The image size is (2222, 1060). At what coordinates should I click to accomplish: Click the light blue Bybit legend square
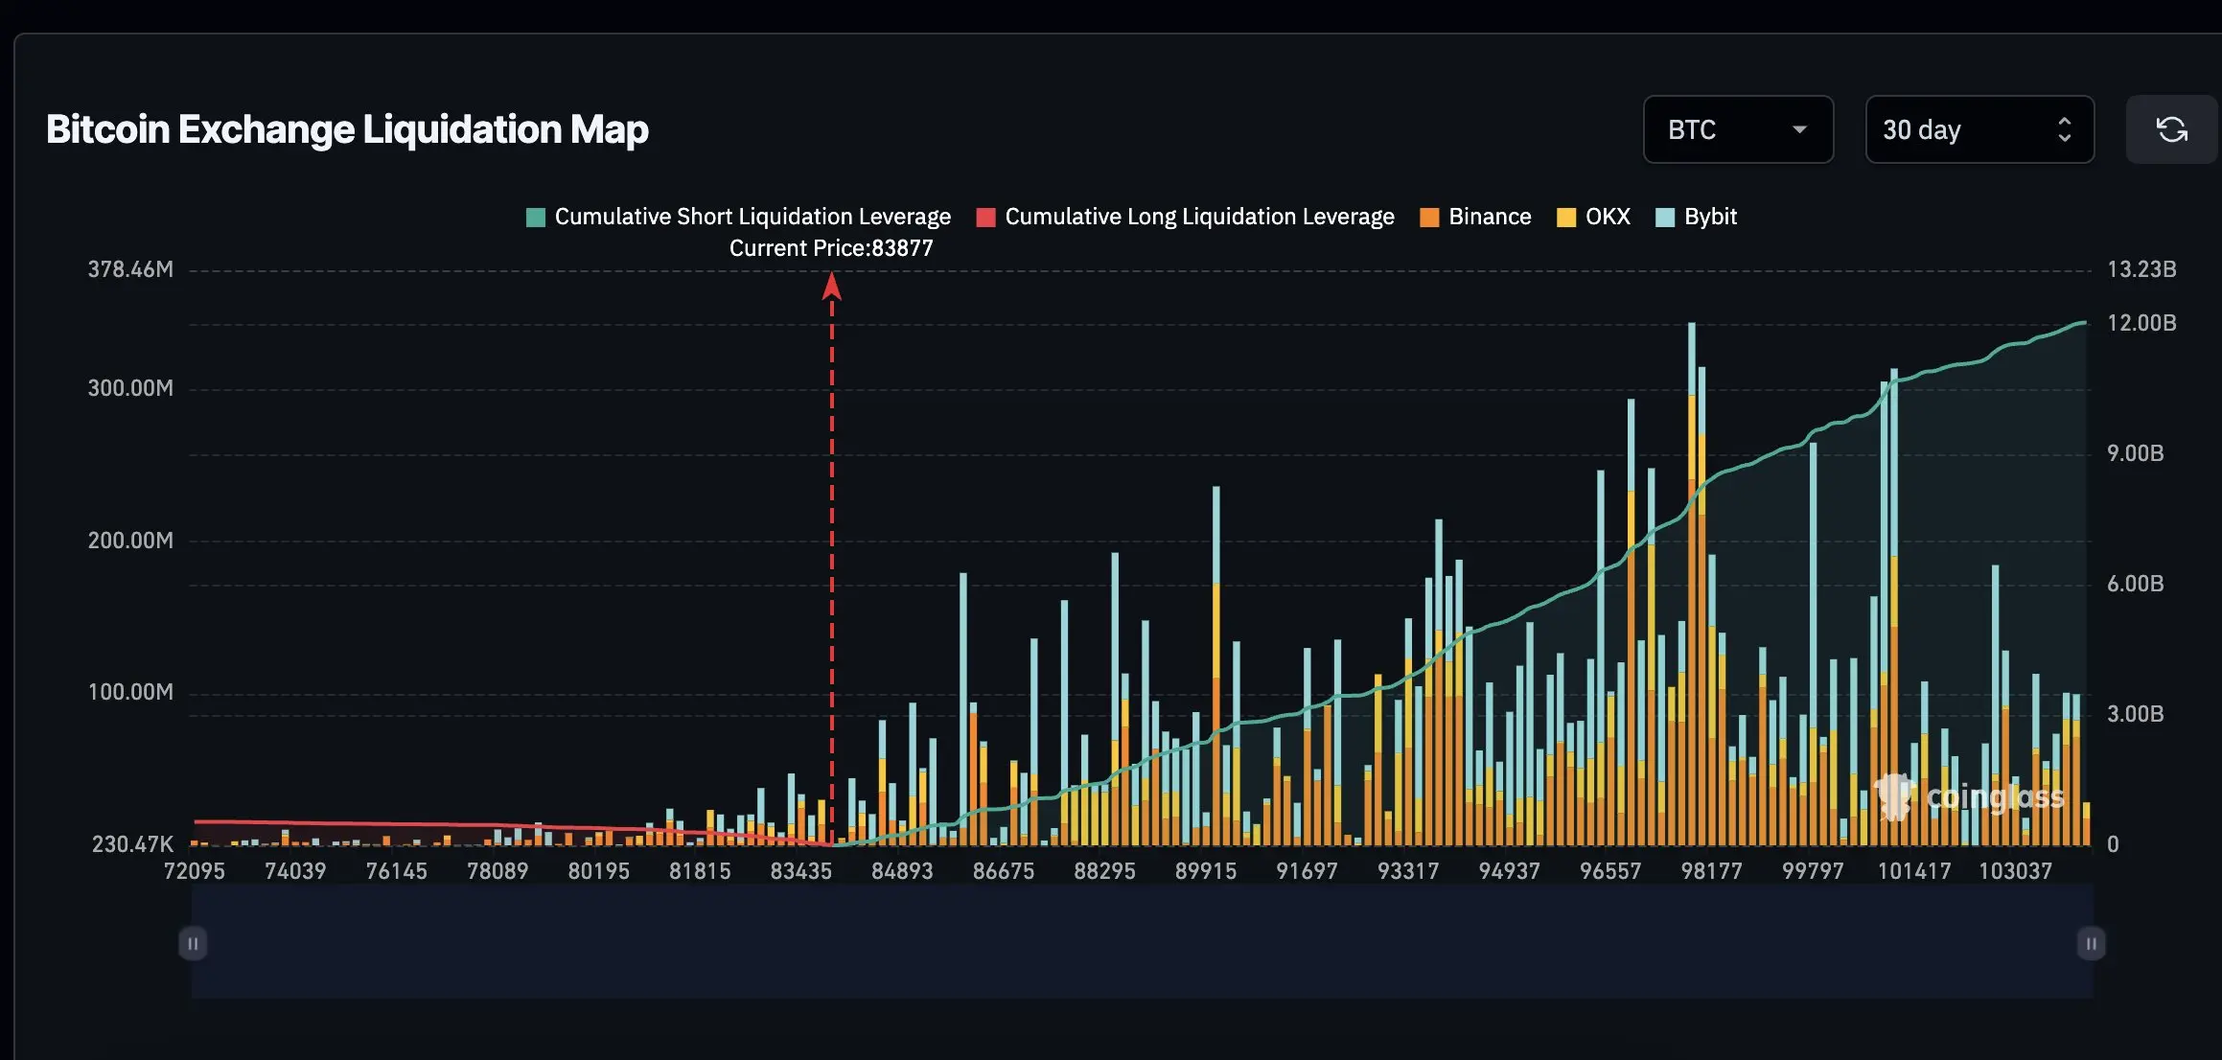tap(1665, 218)
